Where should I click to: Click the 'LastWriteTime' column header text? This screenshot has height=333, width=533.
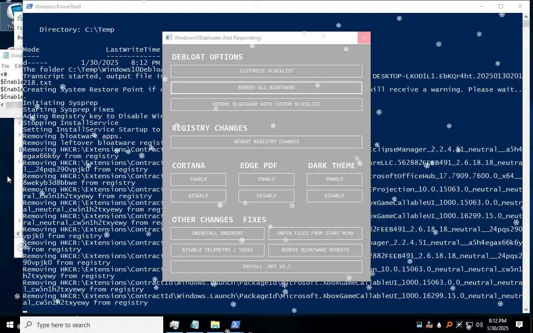pyautogui.click(x=133, y=50)
